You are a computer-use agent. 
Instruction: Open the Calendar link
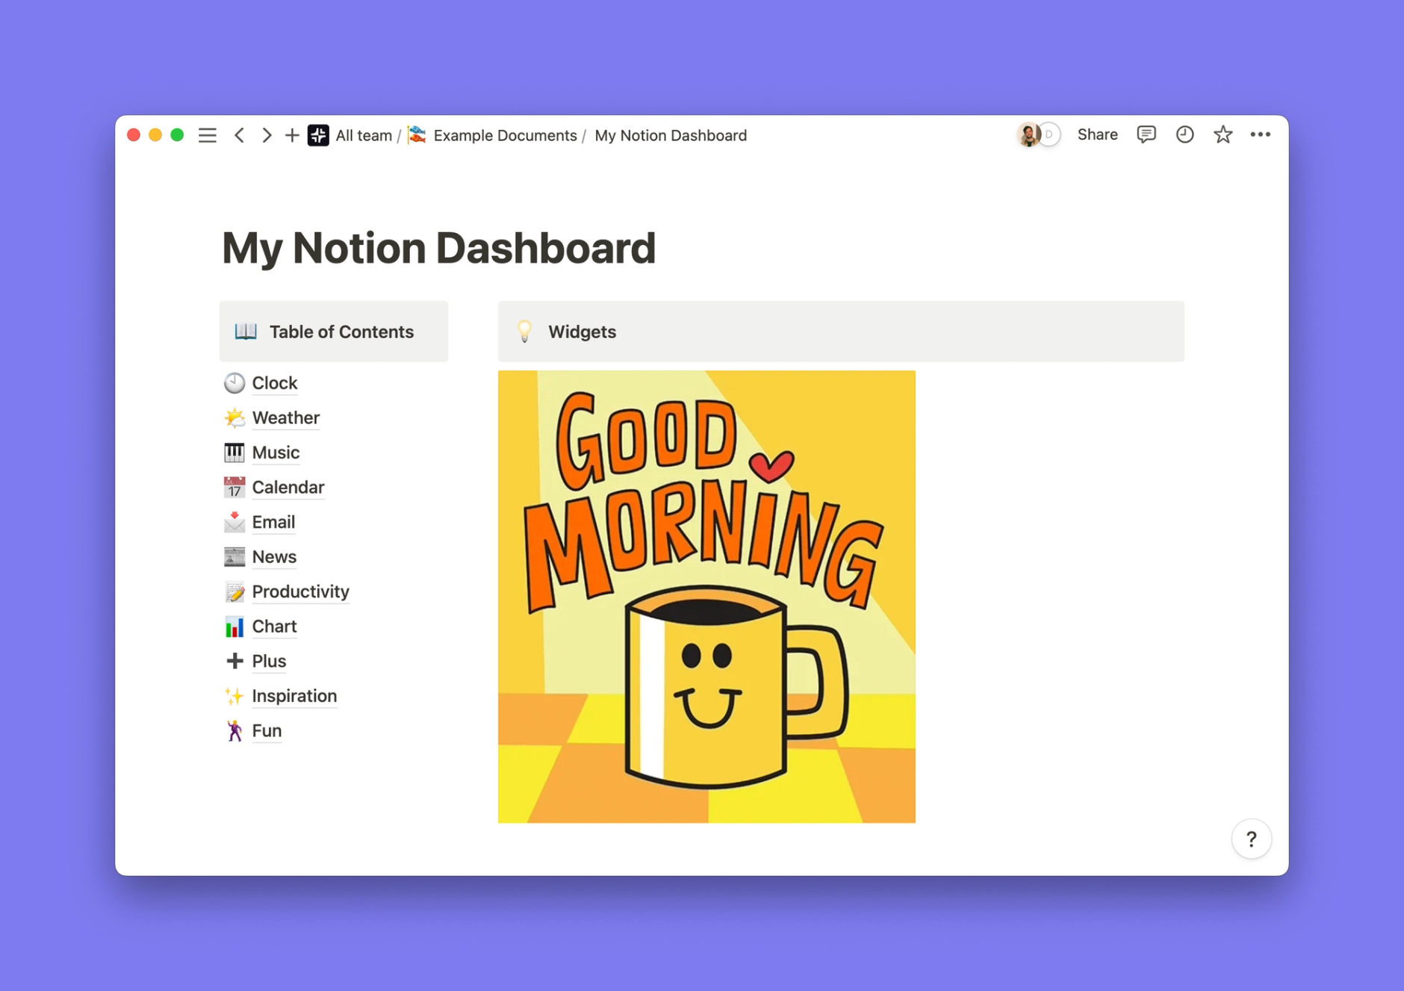pos(288,487)
